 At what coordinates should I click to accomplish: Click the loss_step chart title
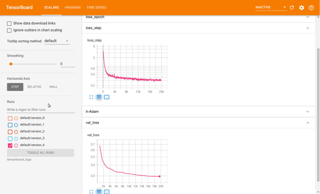pyautogui.click(x=94, y=40)
